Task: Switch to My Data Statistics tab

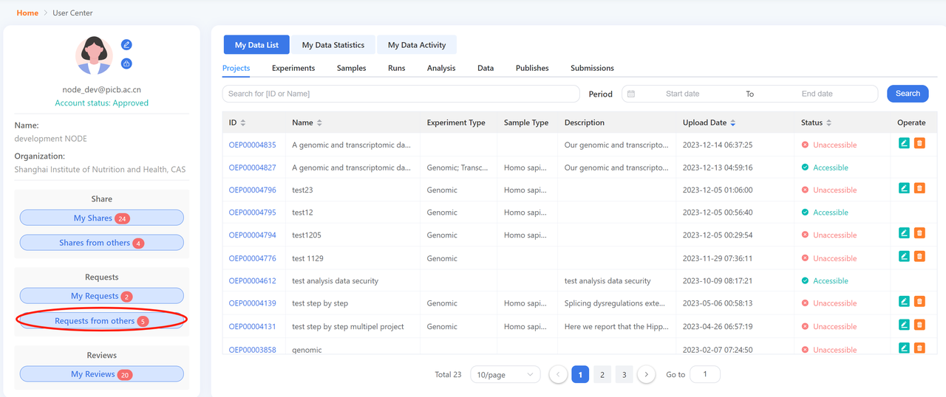Action: (333, 45)
